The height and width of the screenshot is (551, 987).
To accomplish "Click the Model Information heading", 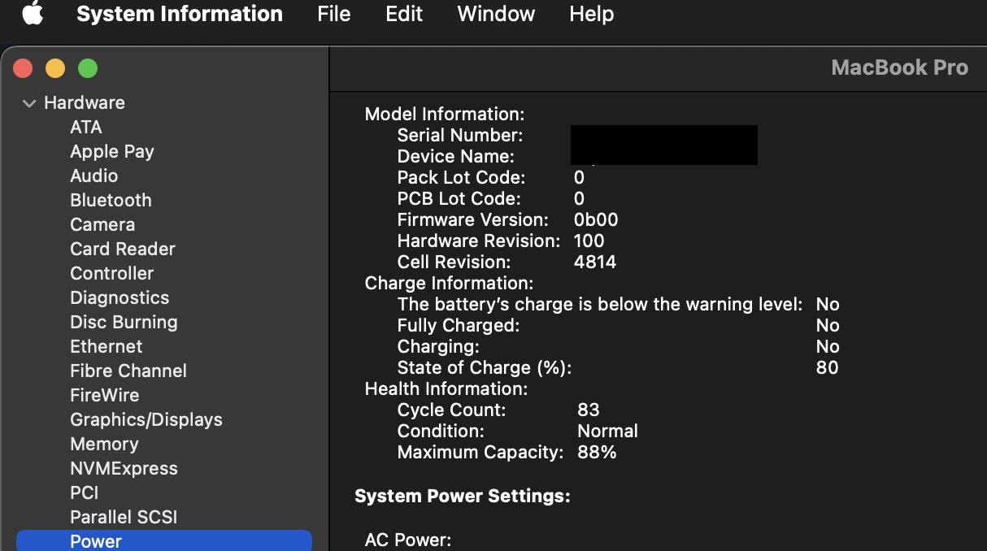I will 445,115.
